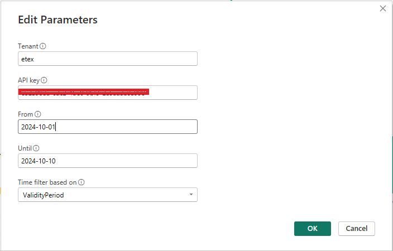Dismiss changes with the Cancel button

point(356,229)
